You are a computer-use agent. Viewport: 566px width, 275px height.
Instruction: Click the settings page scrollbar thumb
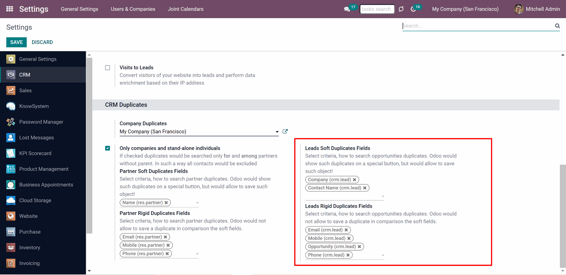tap(563, 216)
